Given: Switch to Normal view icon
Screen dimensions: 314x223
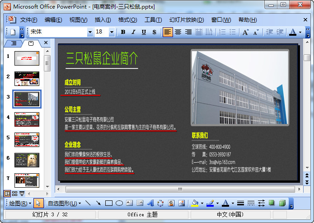Looking at the screenshot, I should pyautogui.click(x=7, y=194).
